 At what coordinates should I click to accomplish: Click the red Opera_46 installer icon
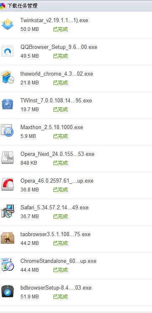coord(8,184)
